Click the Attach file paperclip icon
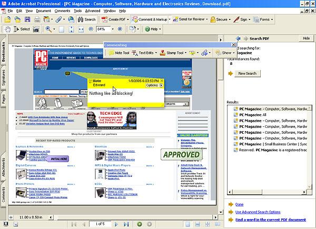The height and width of the screenshot is (229, 316). point(58,19)
